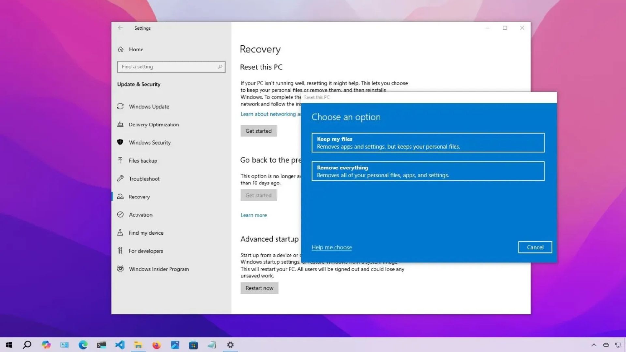Click Restart now under Advanced startup
This screenshot has height=352, width=626.
[259, 288]
